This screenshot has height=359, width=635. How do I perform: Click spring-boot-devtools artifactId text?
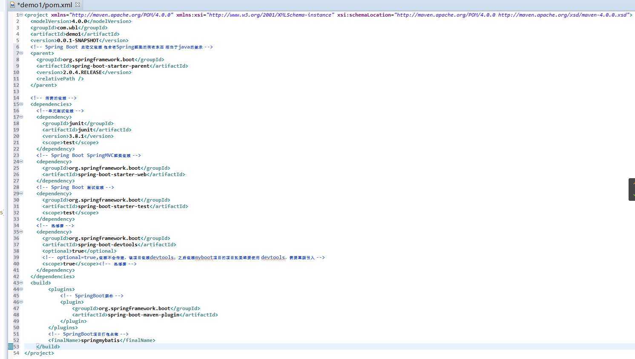click(x=108, y=245)
